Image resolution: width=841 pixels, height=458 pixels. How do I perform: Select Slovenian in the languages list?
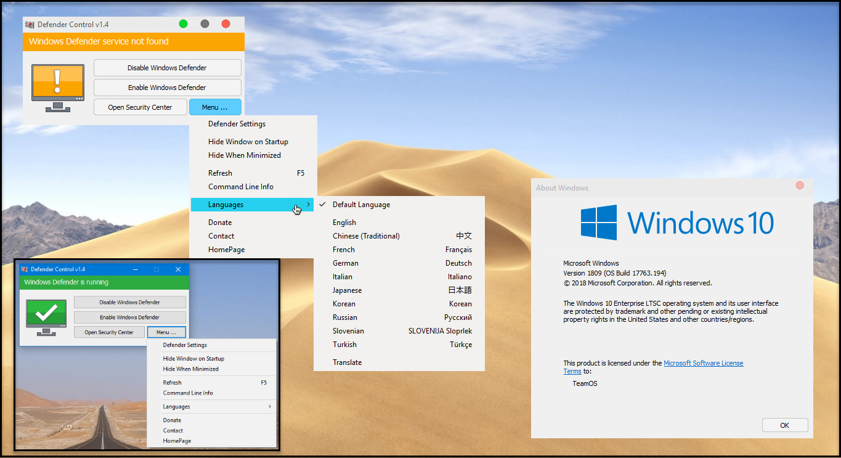click(399, 331)
